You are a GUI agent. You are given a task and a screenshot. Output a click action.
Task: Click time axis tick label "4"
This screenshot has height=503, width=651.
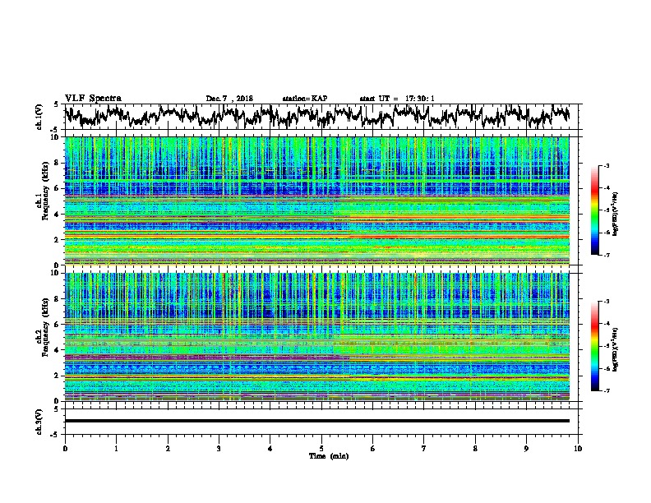270,449
